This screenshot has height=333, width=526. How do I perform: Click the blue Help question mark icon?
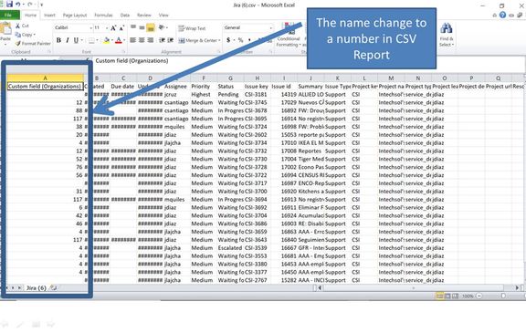click(502, 16)
